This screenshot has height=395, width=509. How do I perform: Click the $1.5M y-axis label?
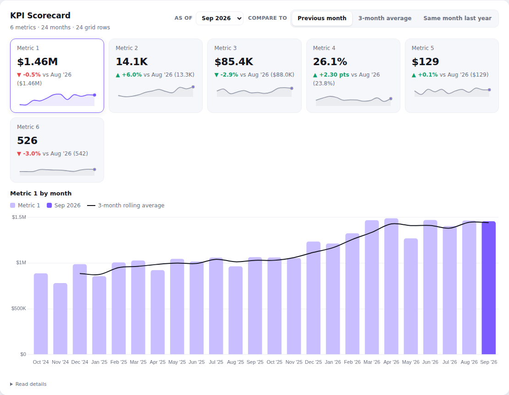19,217
